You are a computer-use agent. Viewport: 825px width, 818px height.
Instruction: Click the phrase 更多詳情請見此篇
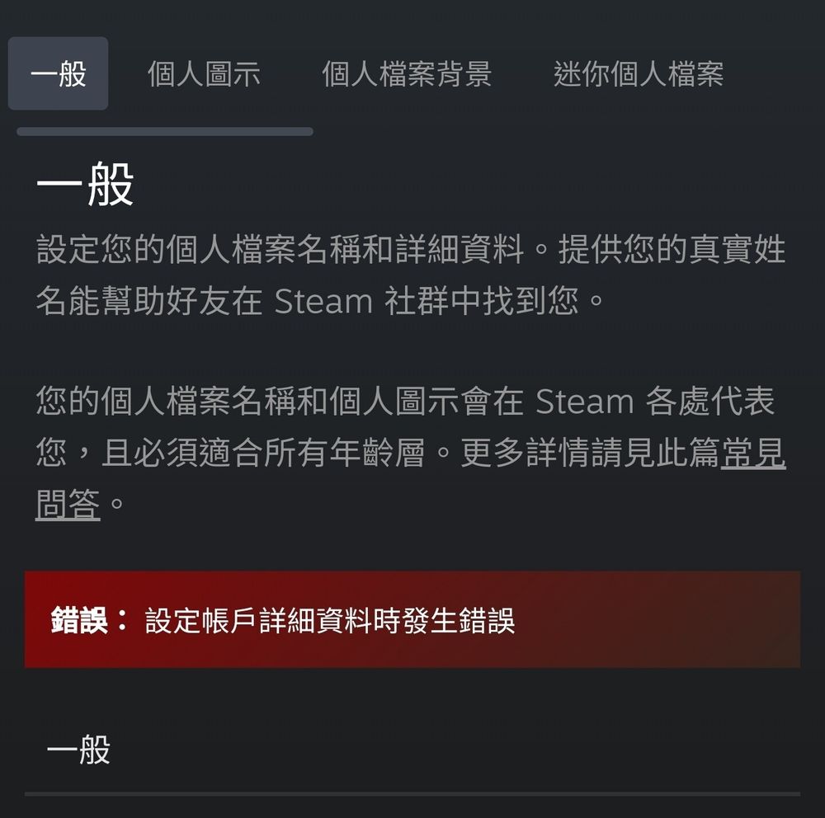click(589, 453)
